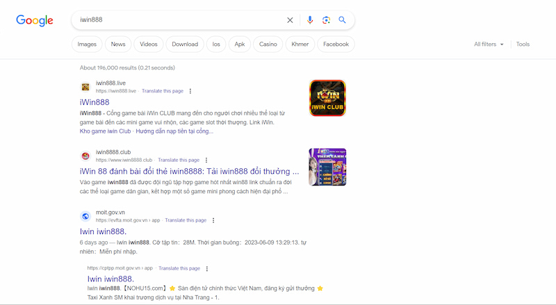
Task: Open Google Lens image search
Action: (x=326, y=20)
